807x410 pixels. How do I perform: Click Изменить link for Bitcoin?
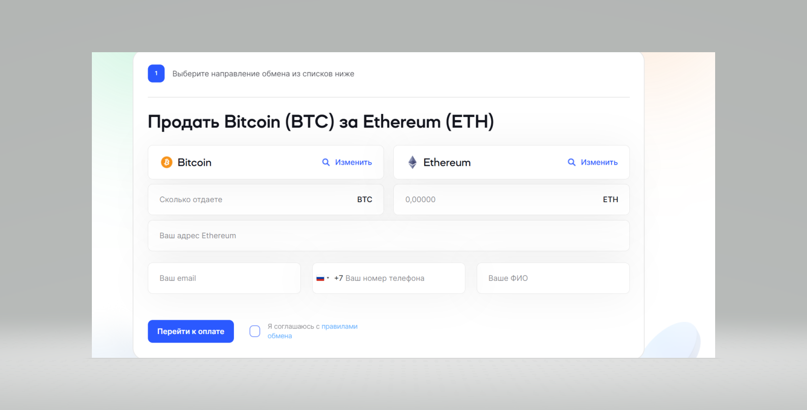(x=353, y=162)
